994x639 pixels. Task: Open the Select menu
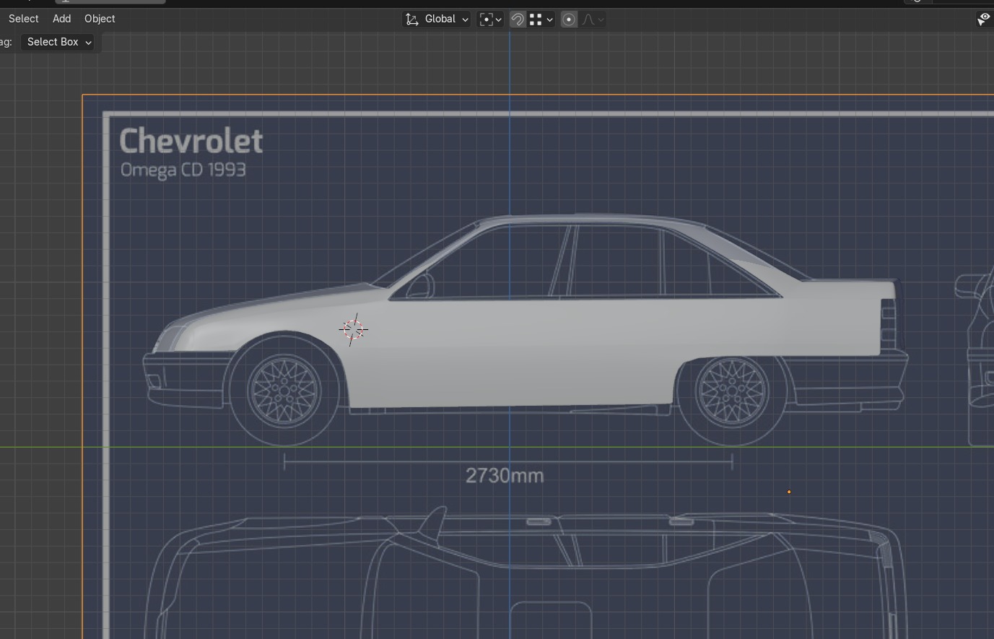(24, 19)
